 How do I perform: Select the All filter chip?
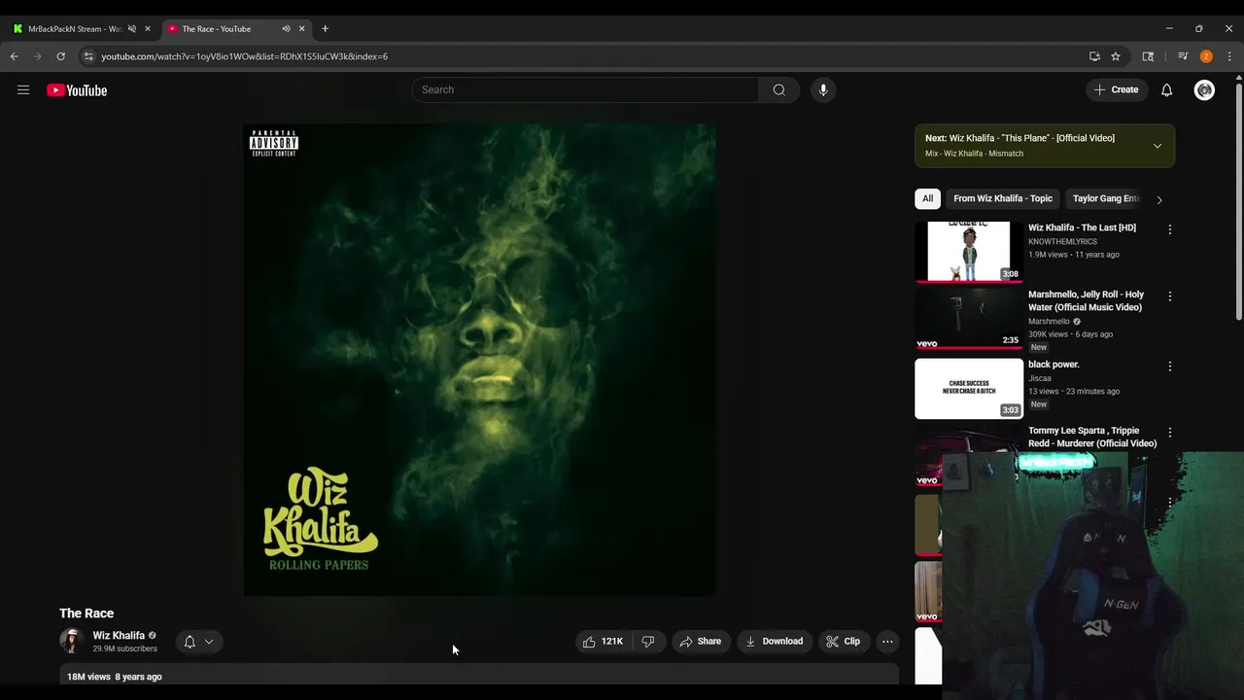coord(927,198)
